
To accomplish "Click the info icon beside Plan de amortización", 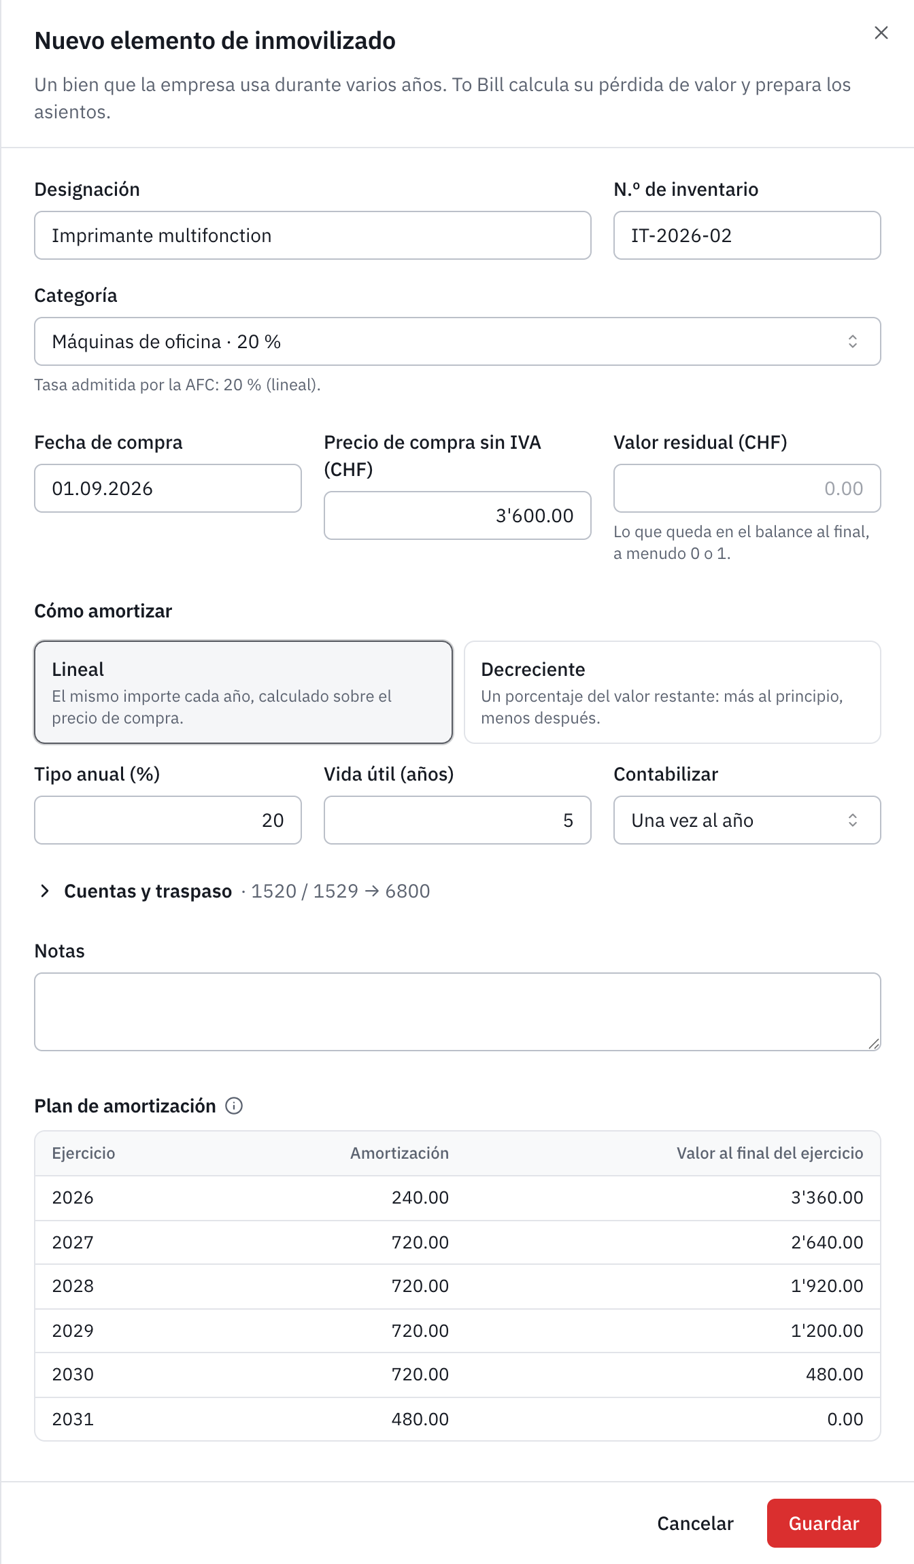I will pos(234,1106).
